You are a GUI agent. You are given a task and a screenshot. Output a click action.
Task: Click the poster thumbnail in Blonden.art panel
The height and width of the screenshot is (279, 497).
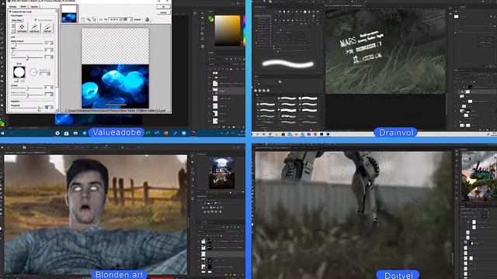[x=221, y=173]
